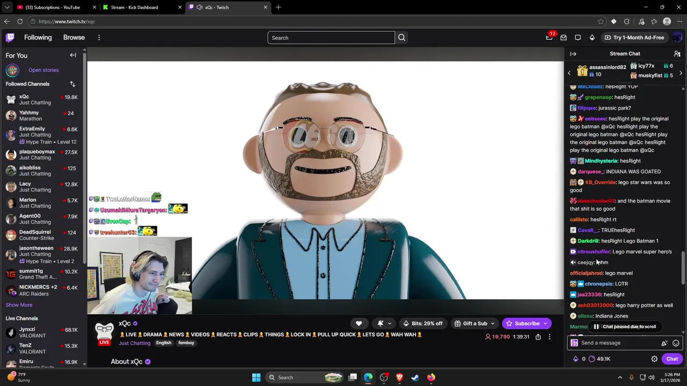Open the emote picker smiley

coord(676,343)
